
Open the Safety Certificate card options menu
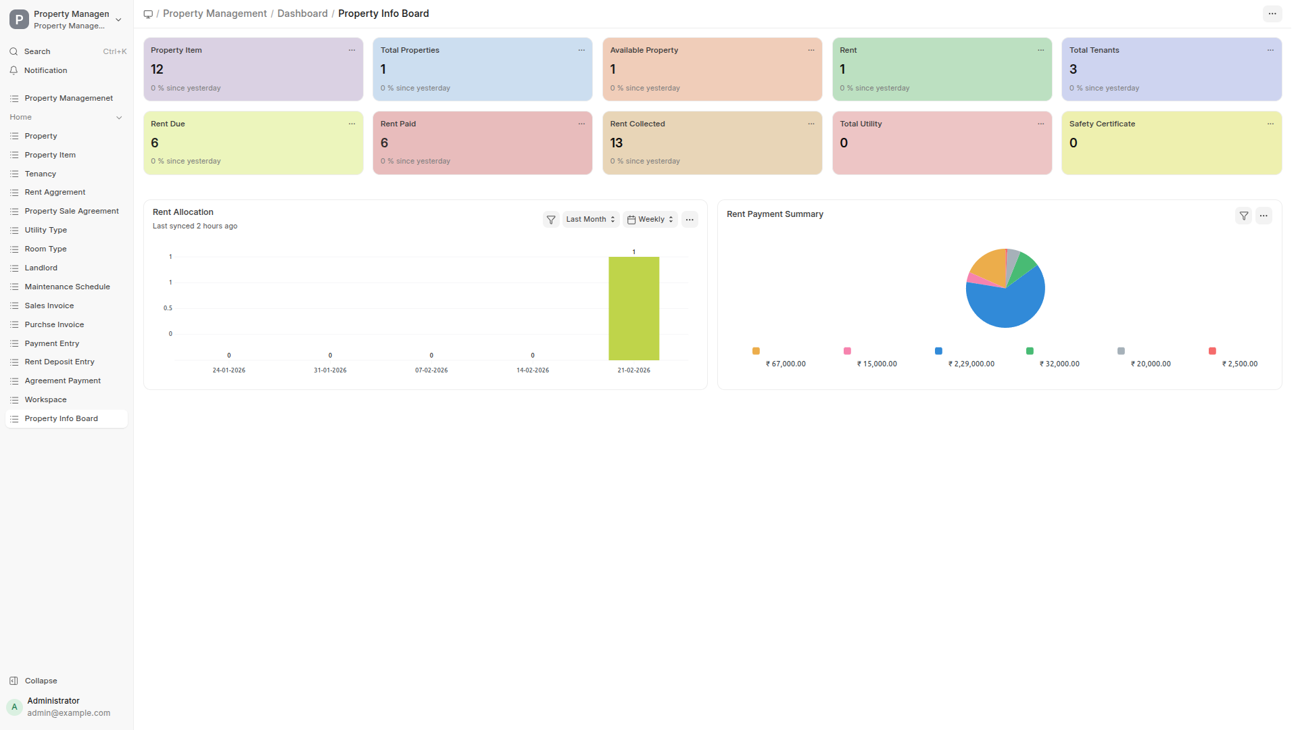tap(1270, 124)
